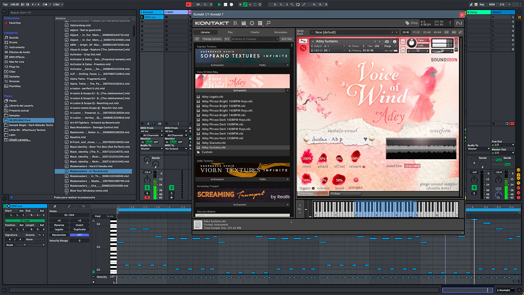Open Kontakt settings gear

click(252, 23)
